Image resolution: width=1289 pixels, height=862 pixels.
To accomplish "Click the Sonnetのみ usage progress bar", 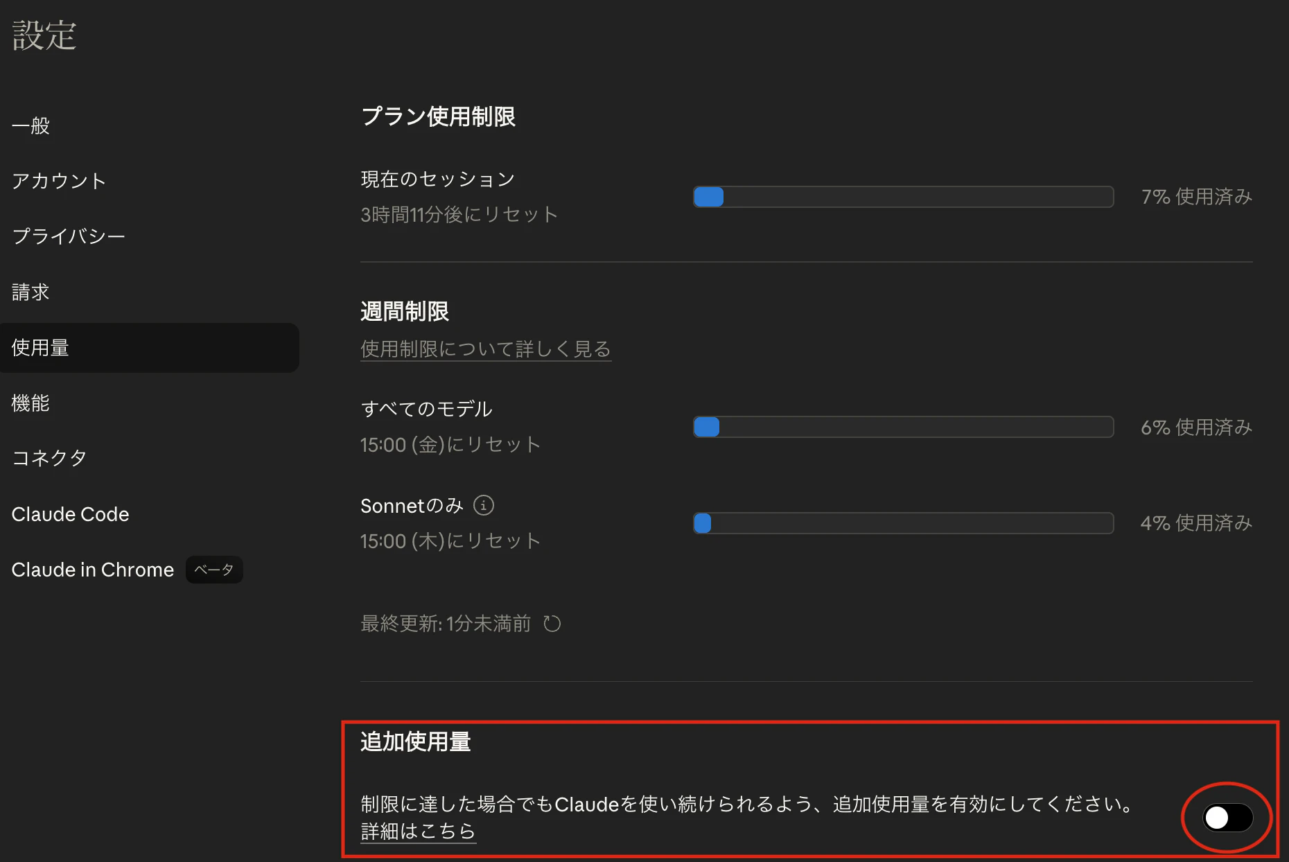I will 904,523.
